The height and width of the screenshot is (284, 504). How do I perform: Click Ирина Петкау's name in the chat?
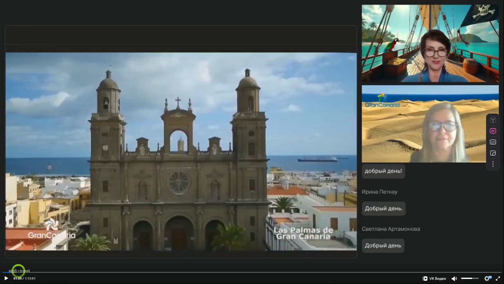click(379, 192)
